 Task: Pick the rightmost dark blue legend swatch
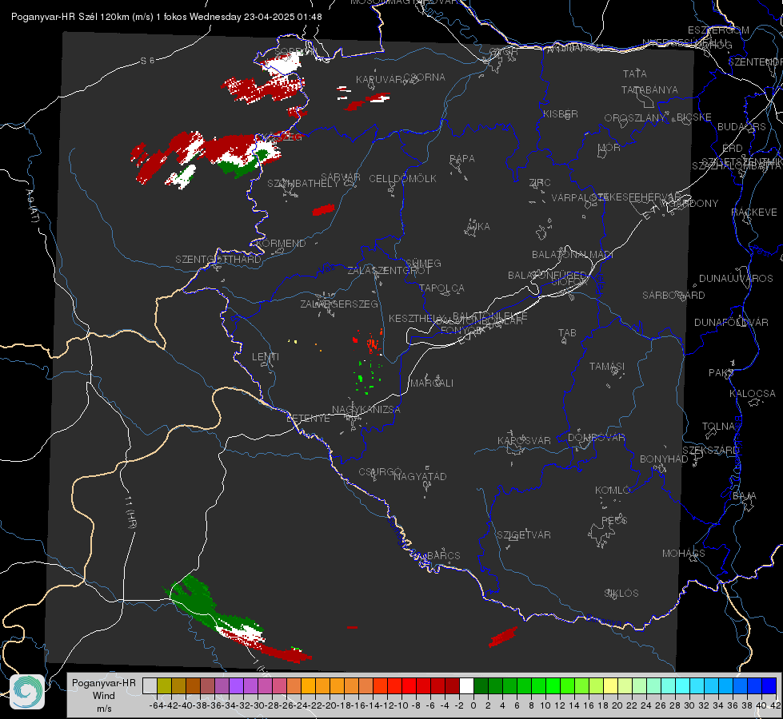click(769, 685)
